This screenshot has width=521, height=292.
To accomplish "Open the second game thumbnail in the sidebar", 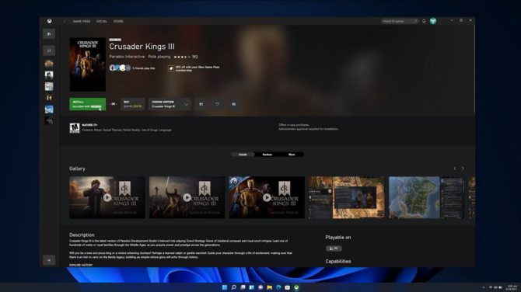I will click(x=49, y=75).
